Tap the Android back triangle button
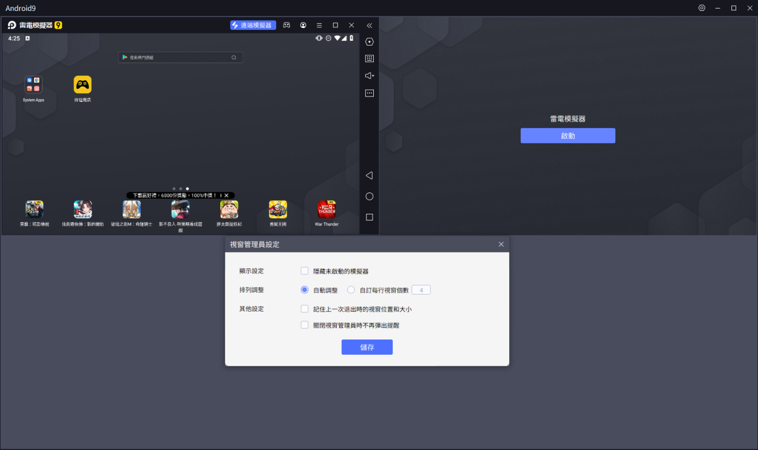Image resolution: width=758 pixels, height=450 pixels. (x=369, y=176)
